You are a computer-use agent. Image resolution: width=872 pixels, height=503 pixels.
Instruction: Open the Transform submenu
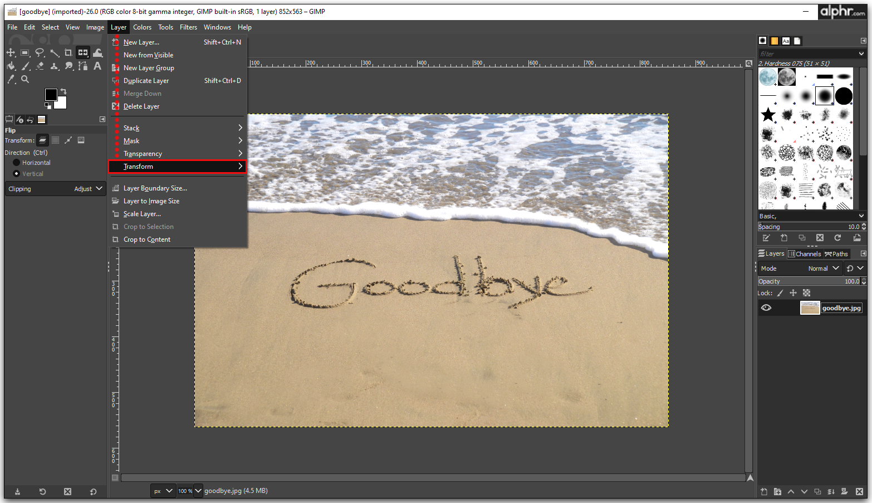pyautogui.click(x=177, y=167)
